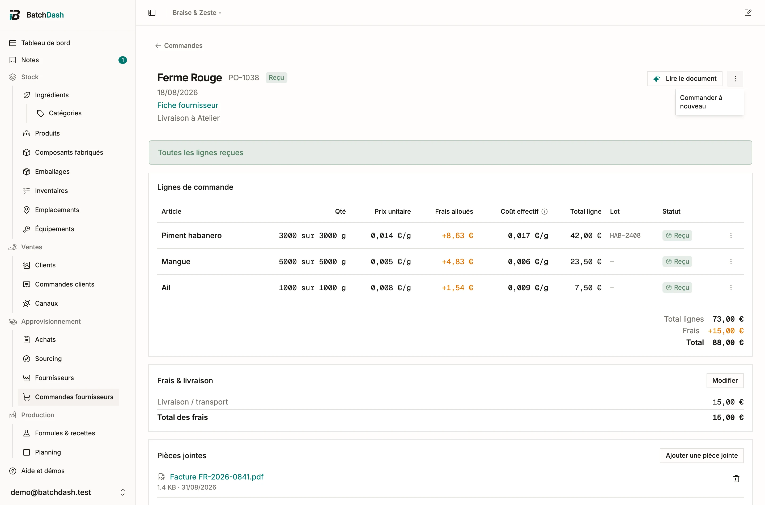
Task: Click the Canaux icon in sidebar
Action: (27, 303)
